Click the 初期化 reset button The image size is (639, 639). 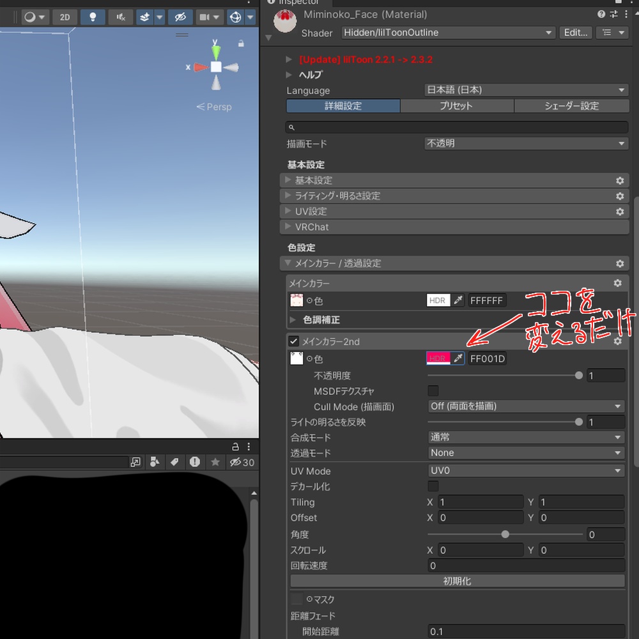click(458, 581)
